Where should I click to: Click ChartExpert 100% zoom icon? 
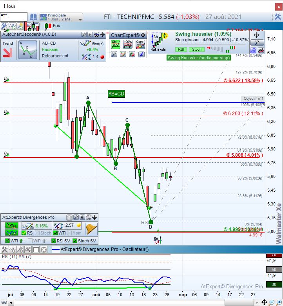(x=128, y=44)
